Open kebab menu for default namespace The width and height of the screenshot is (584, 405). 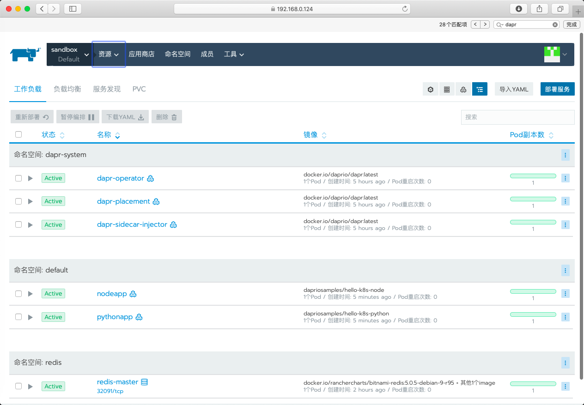[x=565, y=270]
